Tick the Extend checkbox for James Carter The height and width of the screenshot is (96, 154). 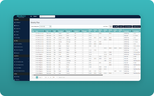point(83,33)
